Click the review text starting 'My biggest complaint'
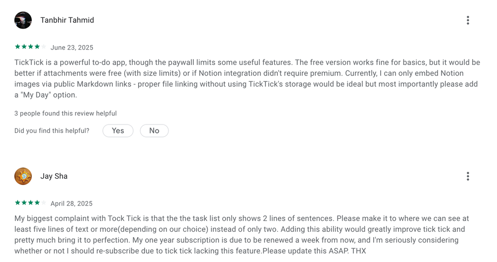Image resolution: width=497 pixels, height=262 pixels. 242,234
